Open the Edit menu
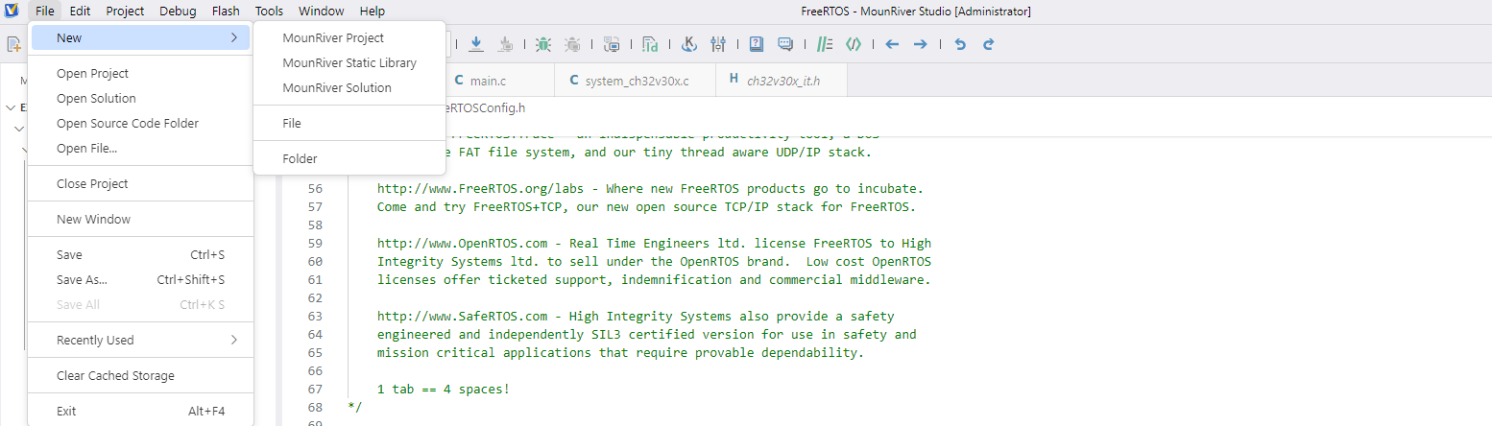The height and width of the screenshot is (426, 1492). click(x=81, y=12)
